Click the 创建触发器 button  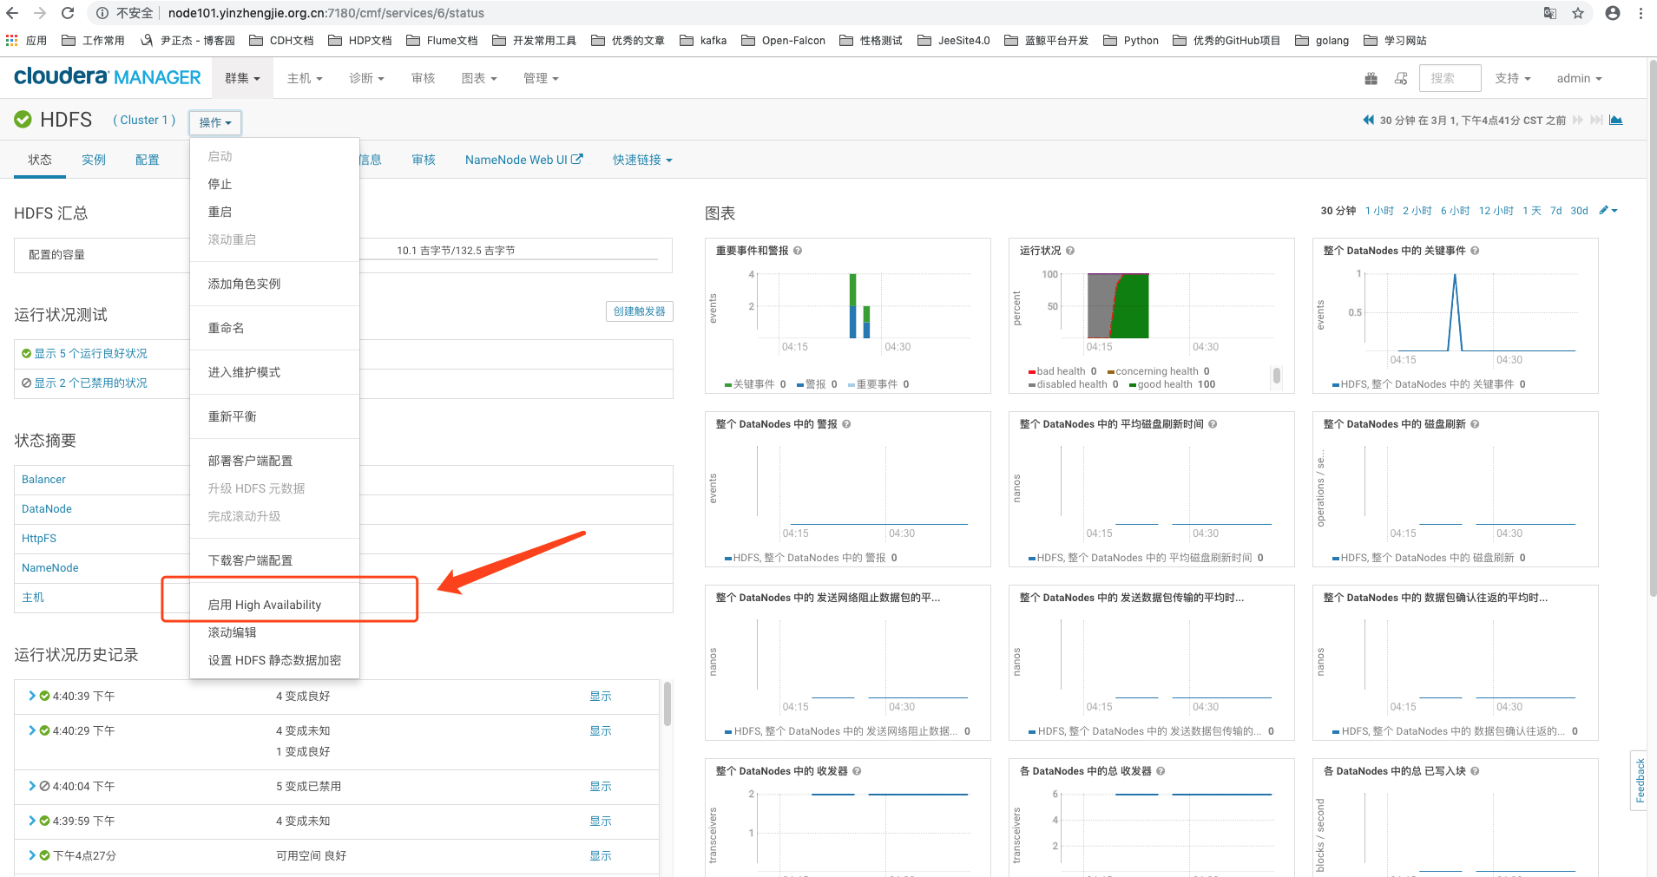click(x=639, y=311)
